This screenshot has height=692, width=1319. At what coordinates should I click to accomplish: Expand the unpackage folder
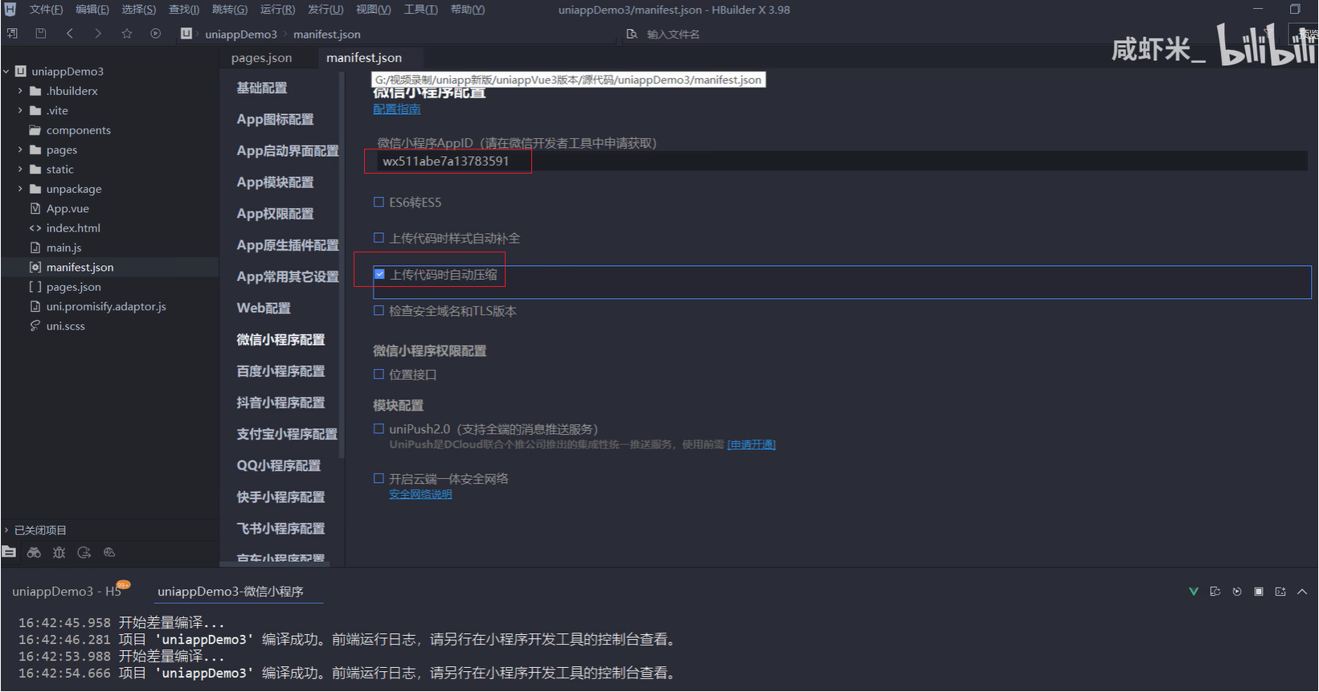point(20,189)
